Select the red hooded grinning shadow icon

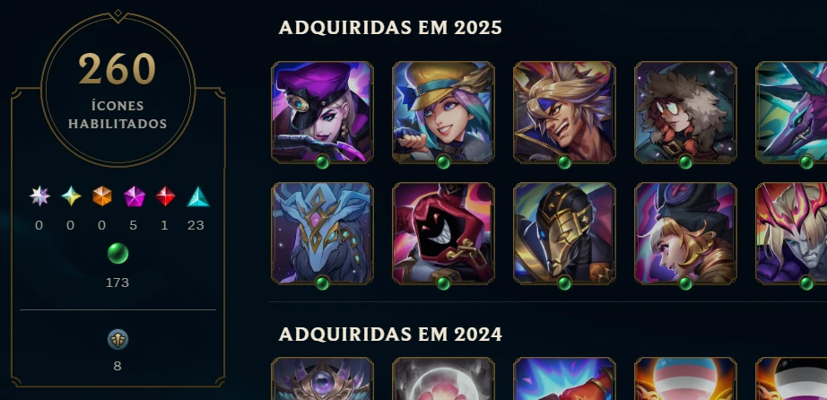443,233
